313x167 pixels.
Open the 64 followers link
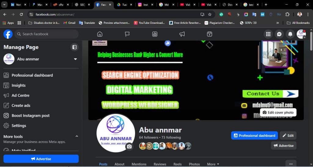click(x=149, y=137)
